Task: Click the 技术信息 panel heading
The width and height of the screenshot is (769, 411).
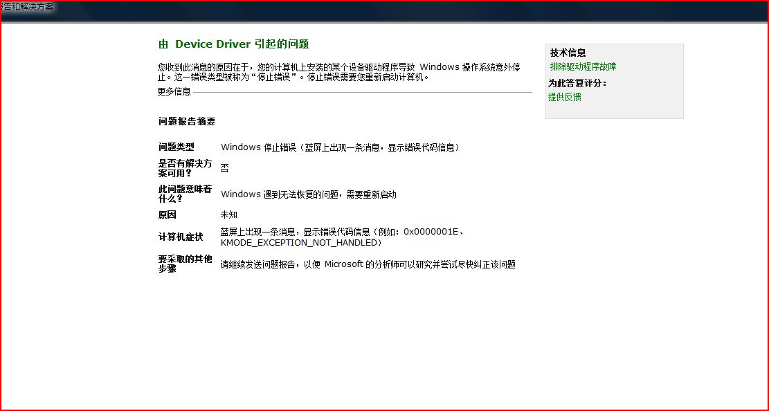Action: pos(568,53)
